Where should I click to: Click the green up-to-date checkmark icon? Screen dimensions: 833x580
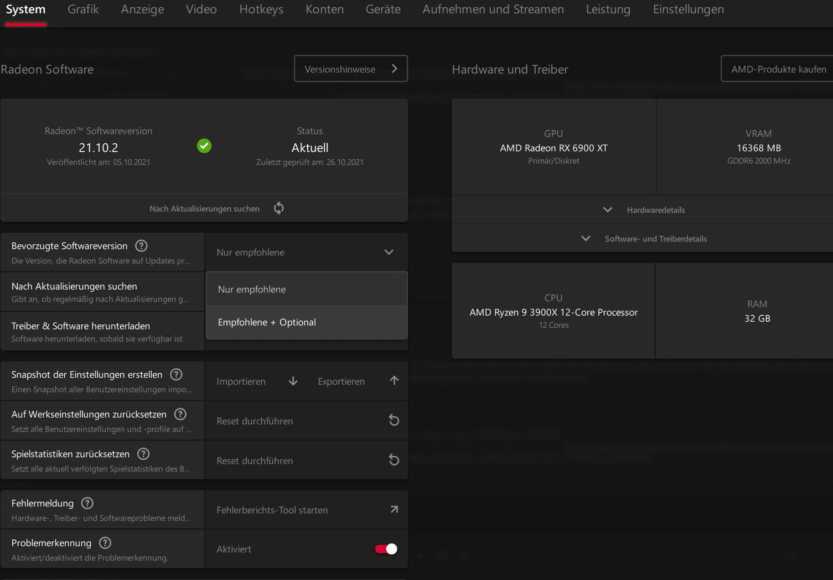[x=204, y=146]
